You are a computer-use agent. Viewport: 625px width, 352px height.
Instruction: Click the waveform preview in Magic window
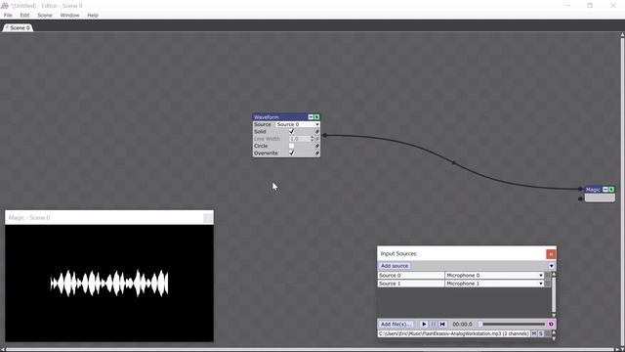click(x=109, y=283)
